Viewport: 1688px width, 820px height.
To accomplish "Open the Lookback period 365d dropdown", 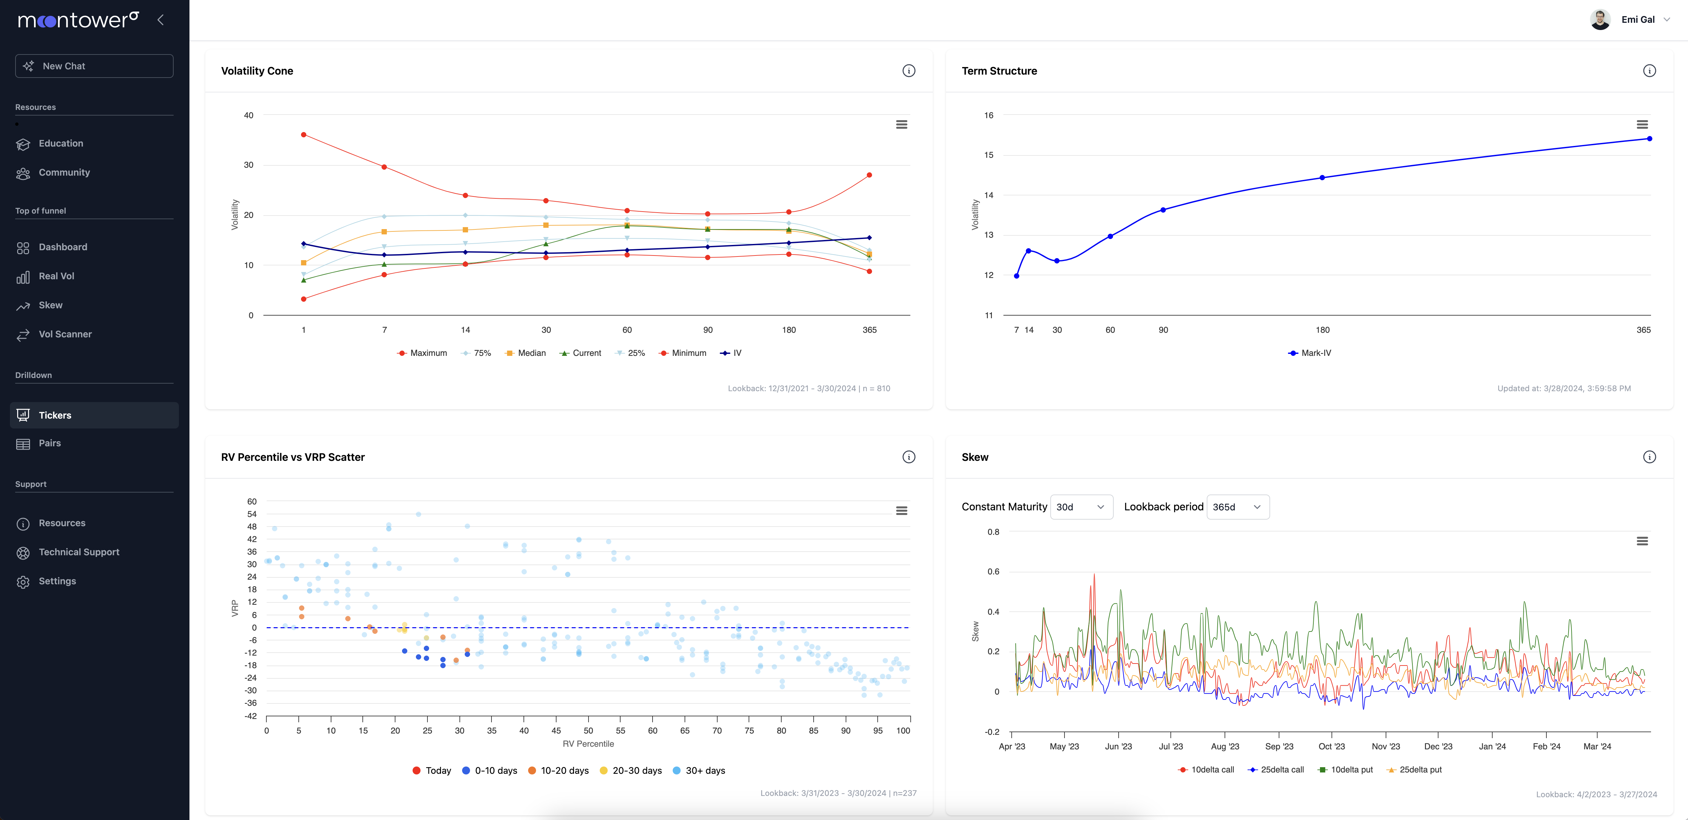I will (1237, 507).
